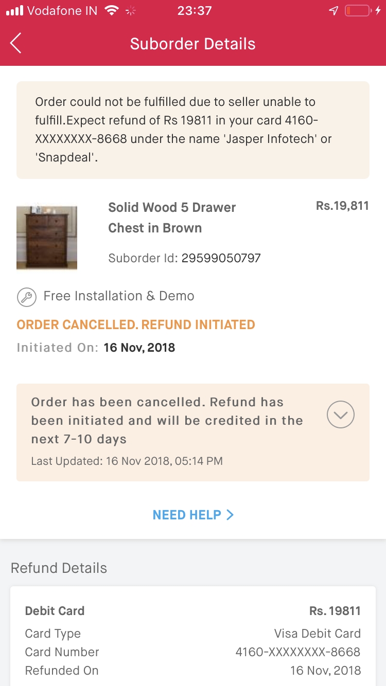Tap the refund notice message box
Viewport: 386px width, 686px height.
point(192,130)
